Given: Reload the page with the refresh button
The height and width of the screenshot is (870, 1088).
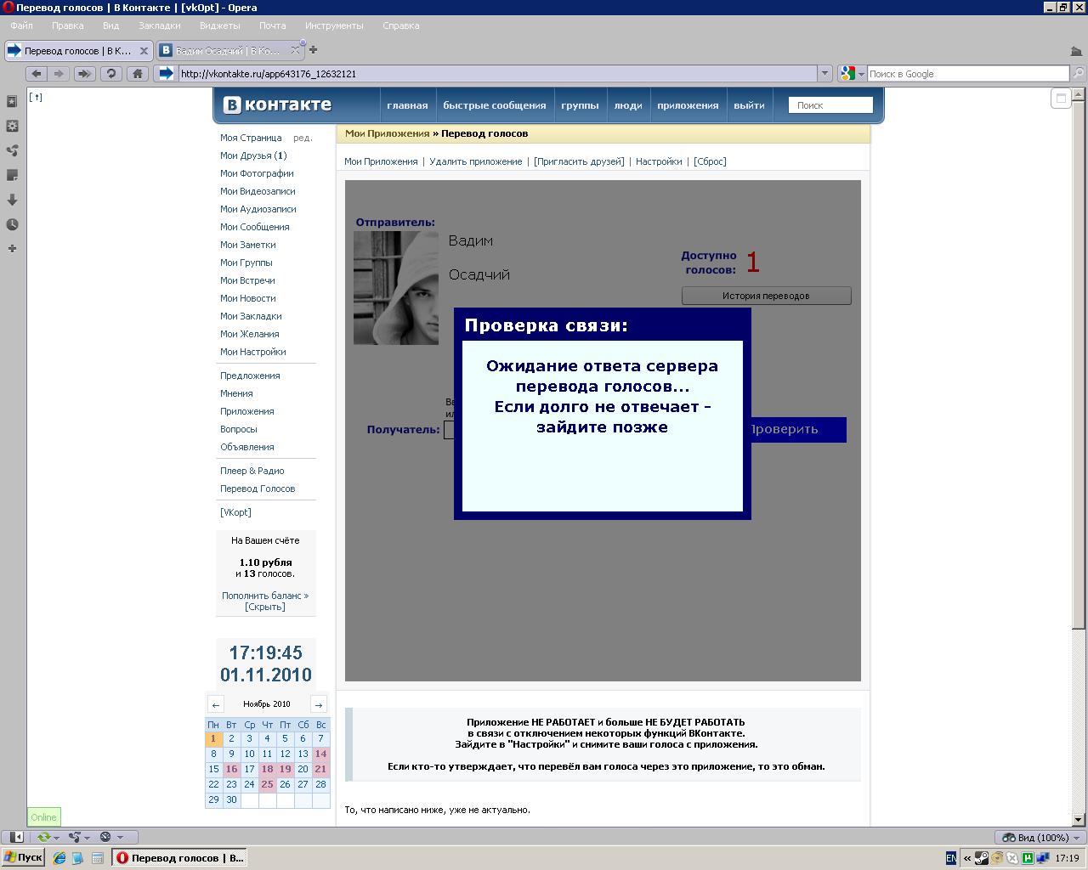Looking at the screenshot, I should pyautogui.click(x=110, y=74).
